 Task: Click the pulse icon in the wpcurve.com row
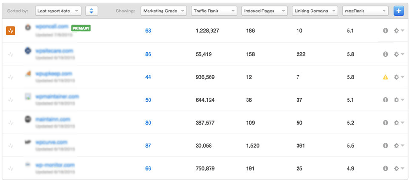coord(11,146)
